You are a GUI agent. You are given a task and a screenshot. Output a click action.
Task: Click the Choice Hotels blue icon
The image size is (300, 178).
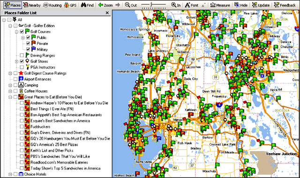click(x=21, y=174)
